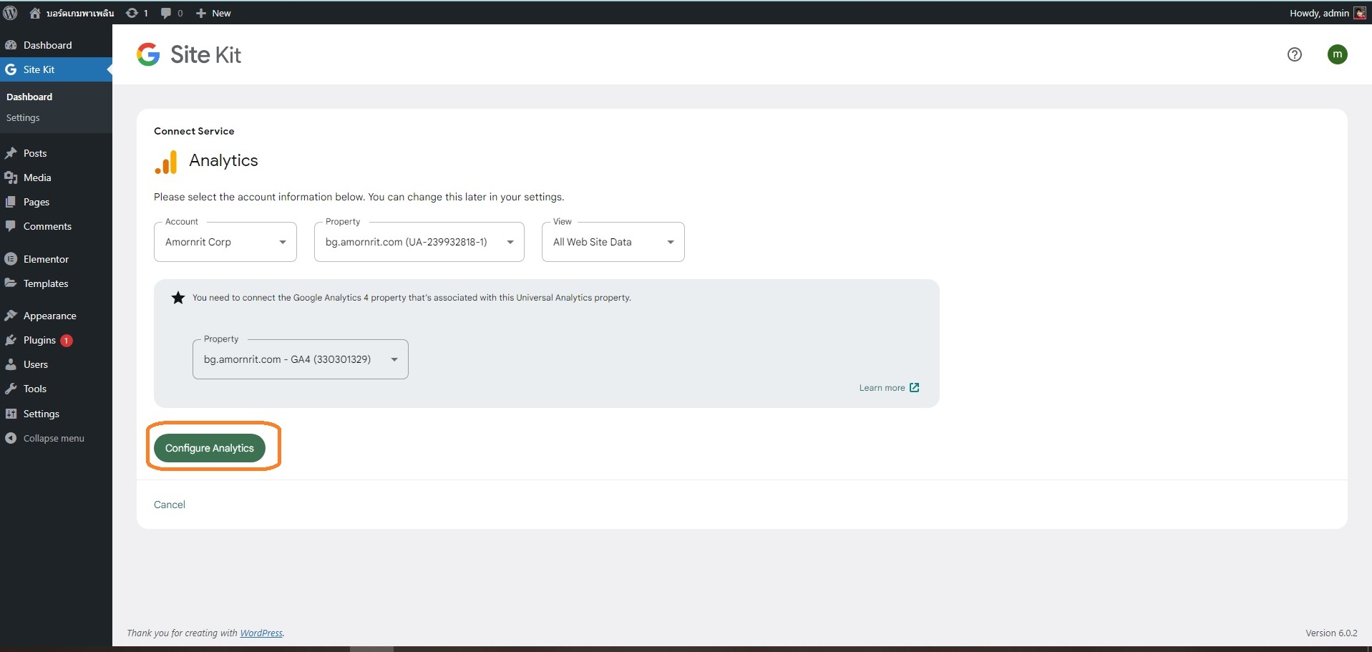Open Tools in the sidebar
The image size is (1372, 652).
pyautogui.click(x=34, y=389)
